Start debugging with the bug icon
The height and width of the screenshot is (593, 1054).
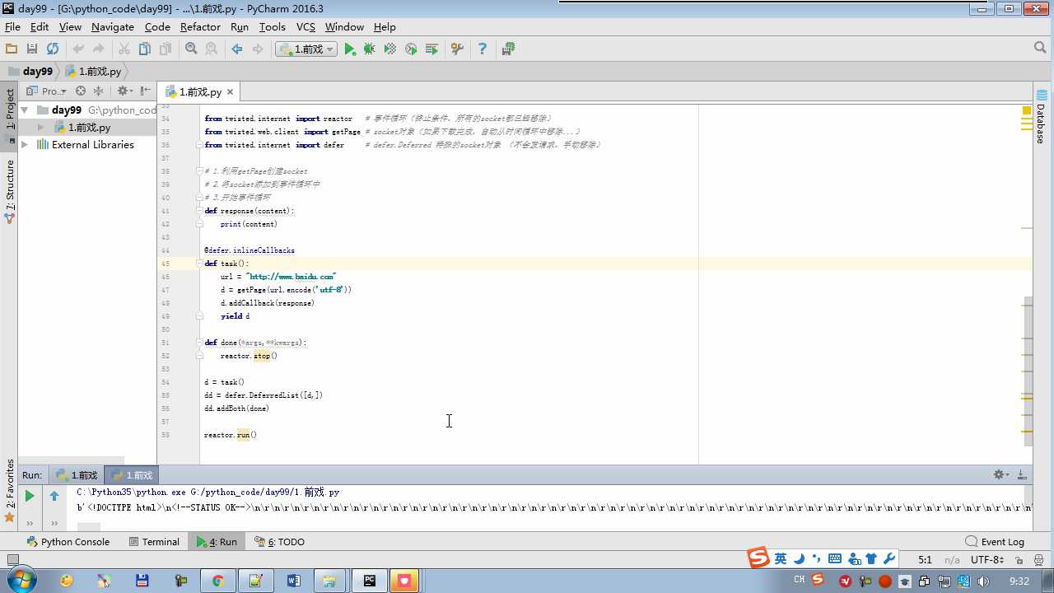pyautogui.click(x=370, y=49)
